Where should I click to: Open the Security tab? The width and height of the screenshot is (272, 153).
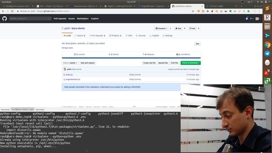pos(141,36)
